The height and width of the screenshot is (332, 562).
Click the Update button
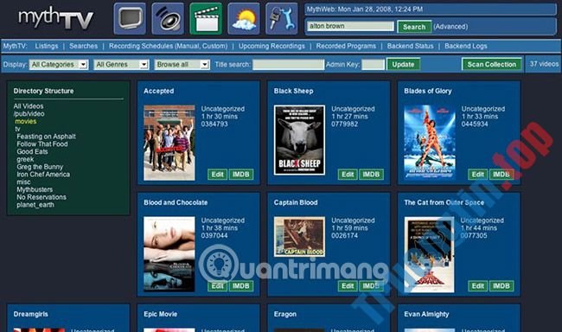point(403,65)
